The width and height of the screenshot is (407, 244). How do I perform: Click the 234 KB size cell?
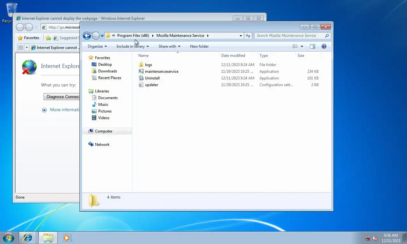tap(313, 71)
